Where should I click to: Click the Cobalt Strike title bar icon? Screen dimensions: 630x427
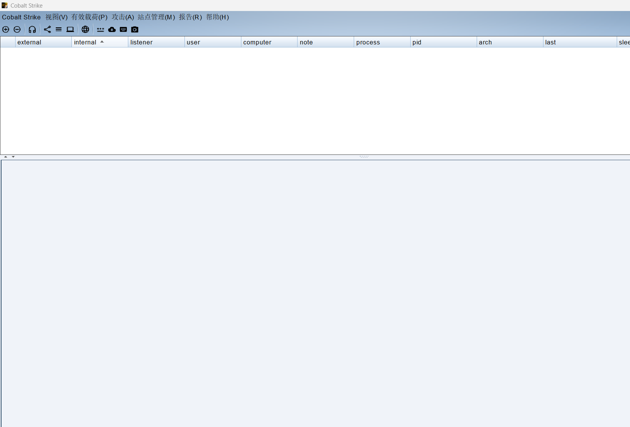[5, 5]
